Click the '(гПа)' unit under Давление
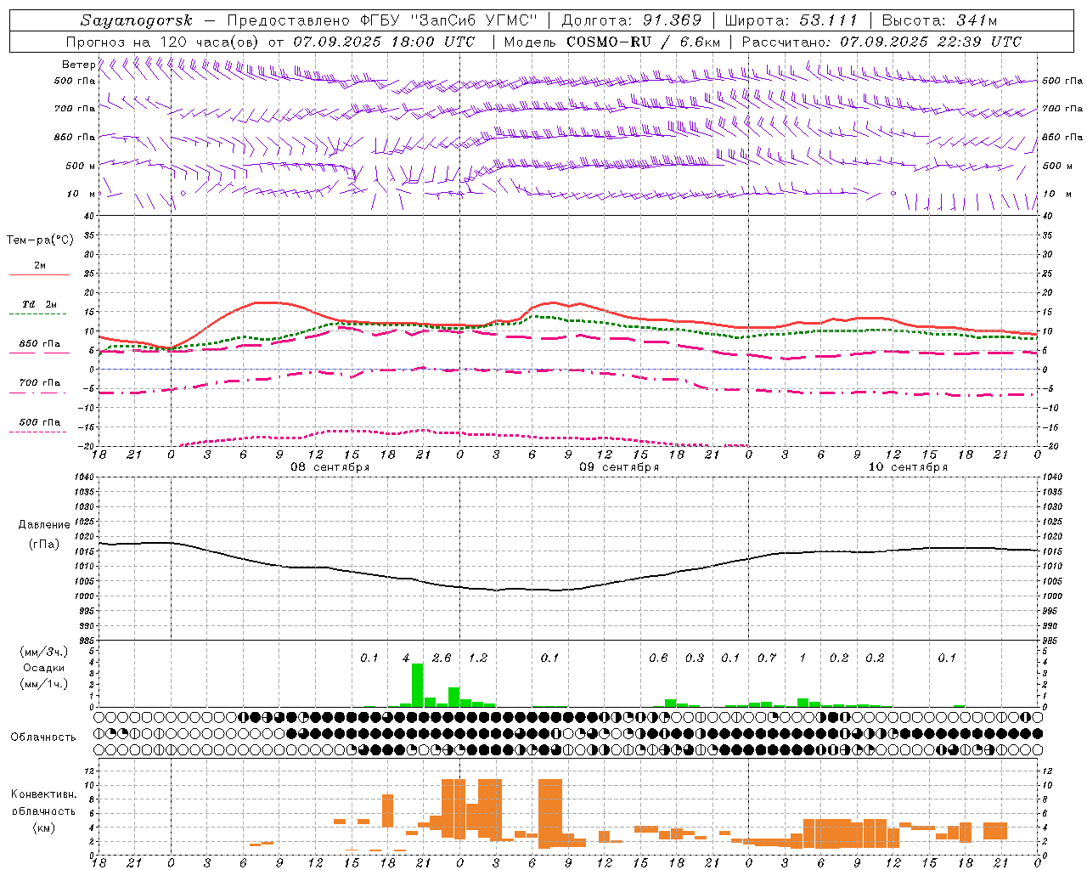 [x=44, y=545]
